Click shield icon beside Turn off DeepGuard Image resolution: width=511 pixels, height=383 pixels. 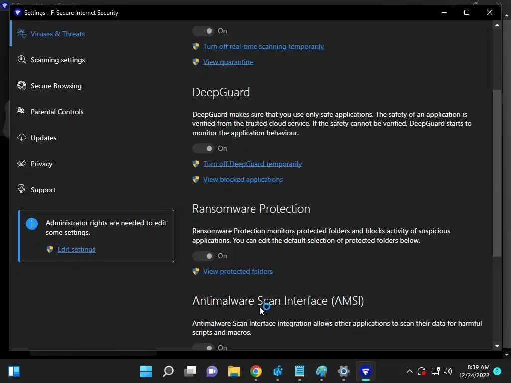(x=196, y=164)
